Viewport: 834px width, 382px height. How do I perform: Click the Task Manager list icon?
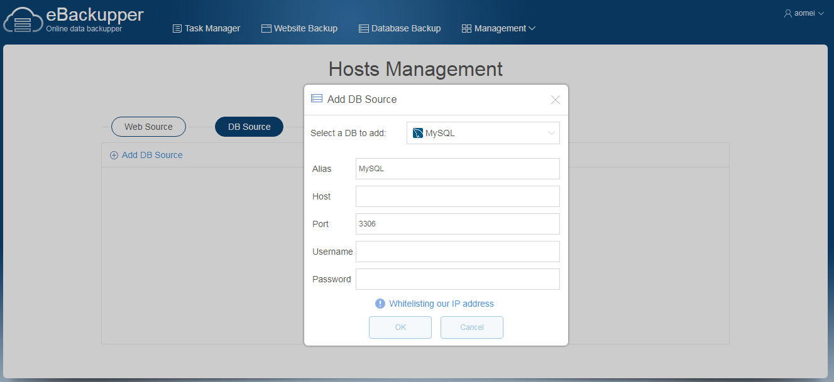pos(177,28)
